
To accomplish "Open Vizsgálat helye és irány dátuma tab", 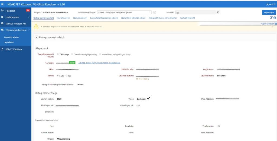I will [x=162, y=18].
